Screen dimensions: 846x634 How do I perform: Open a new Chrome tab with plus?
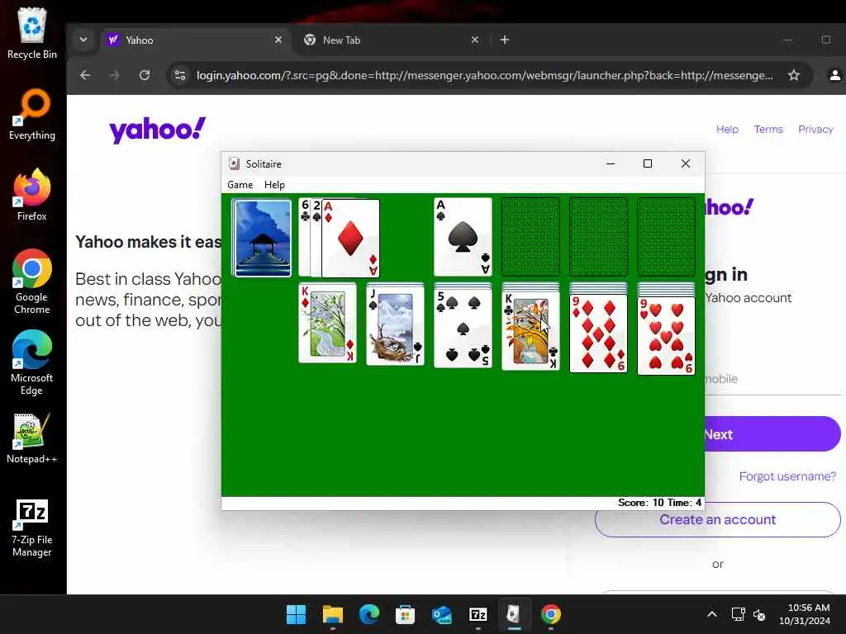pos(505,40)
